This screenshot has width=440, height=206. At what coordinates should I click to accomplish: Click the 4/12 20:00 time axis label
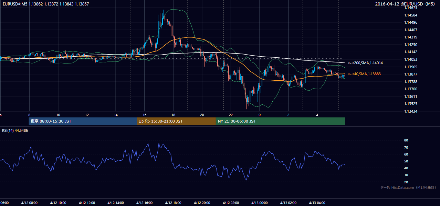(x=202, y=203)
